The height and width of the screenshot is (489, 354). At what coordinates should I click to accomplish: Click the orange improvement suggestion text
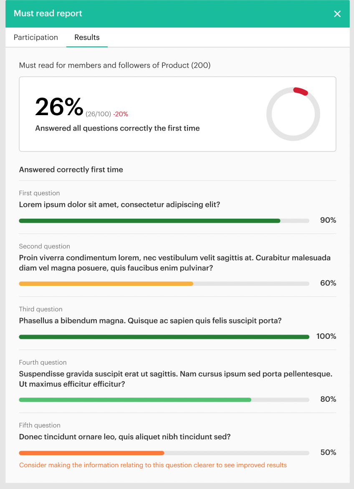click(x=153, y=465)
